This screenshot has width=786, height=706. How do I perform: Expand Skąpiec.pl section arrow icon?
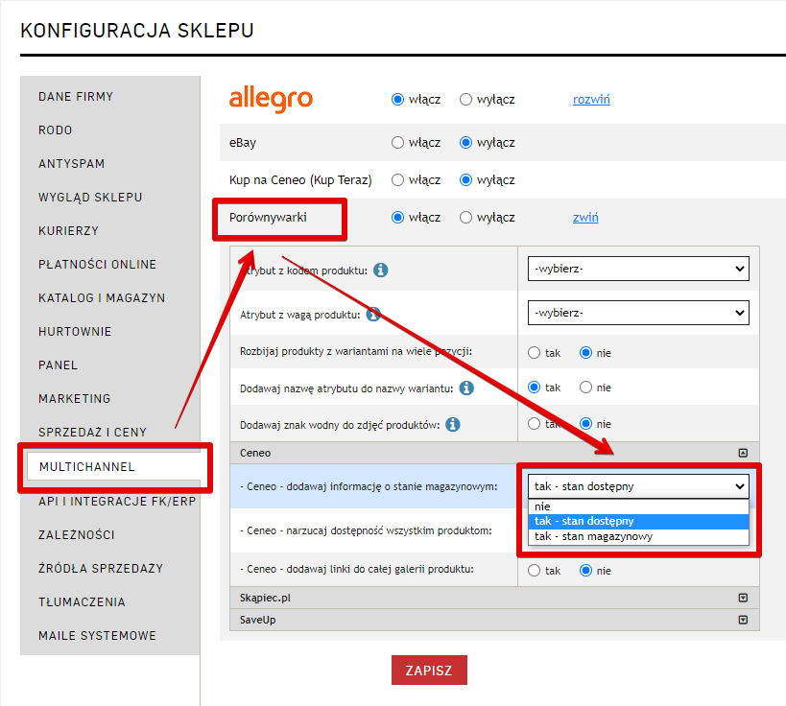(742, 598)
